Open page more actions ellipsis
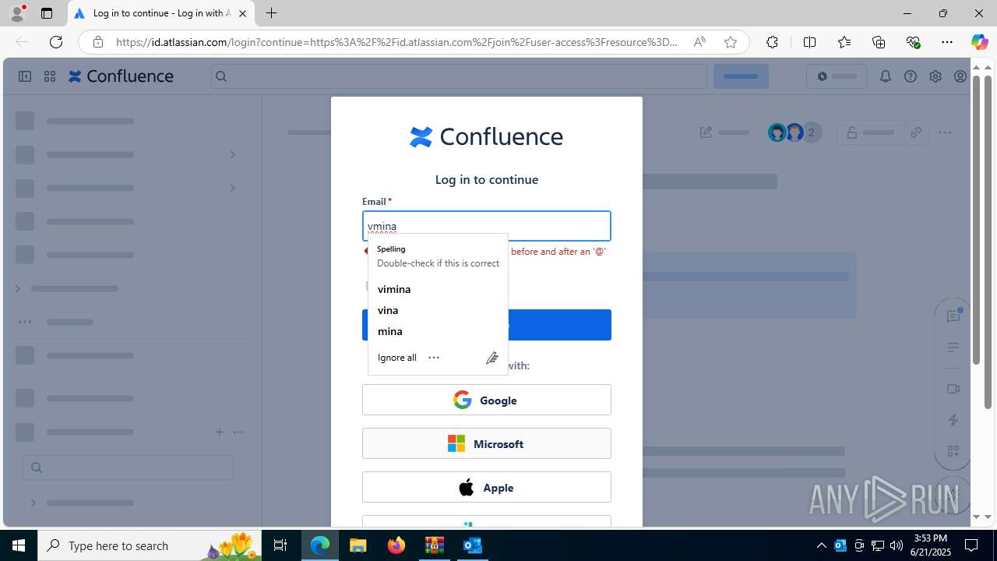997x561 pixels. [945, 132]
